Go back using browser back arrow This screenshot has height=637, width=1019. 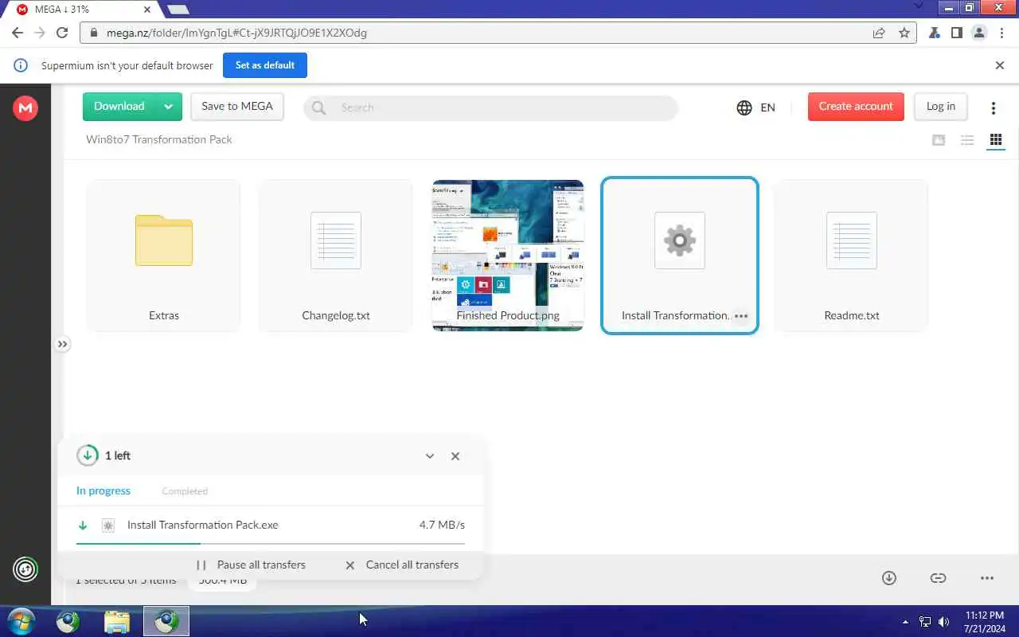point(18,33)
